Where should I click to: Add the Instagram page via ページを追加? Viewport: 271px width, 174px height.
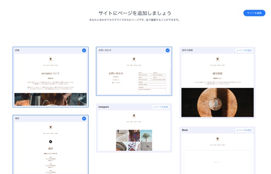[x=161, y=107]
